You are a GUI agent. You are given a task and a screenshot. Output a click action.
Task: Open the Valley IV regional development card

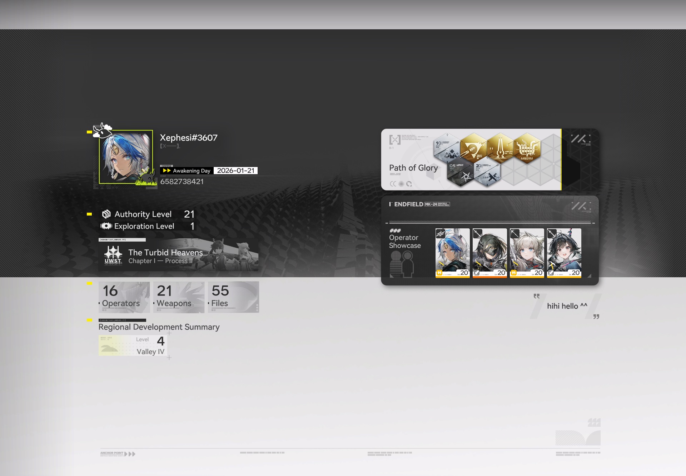pyautogui.click(x=133, y=345)
